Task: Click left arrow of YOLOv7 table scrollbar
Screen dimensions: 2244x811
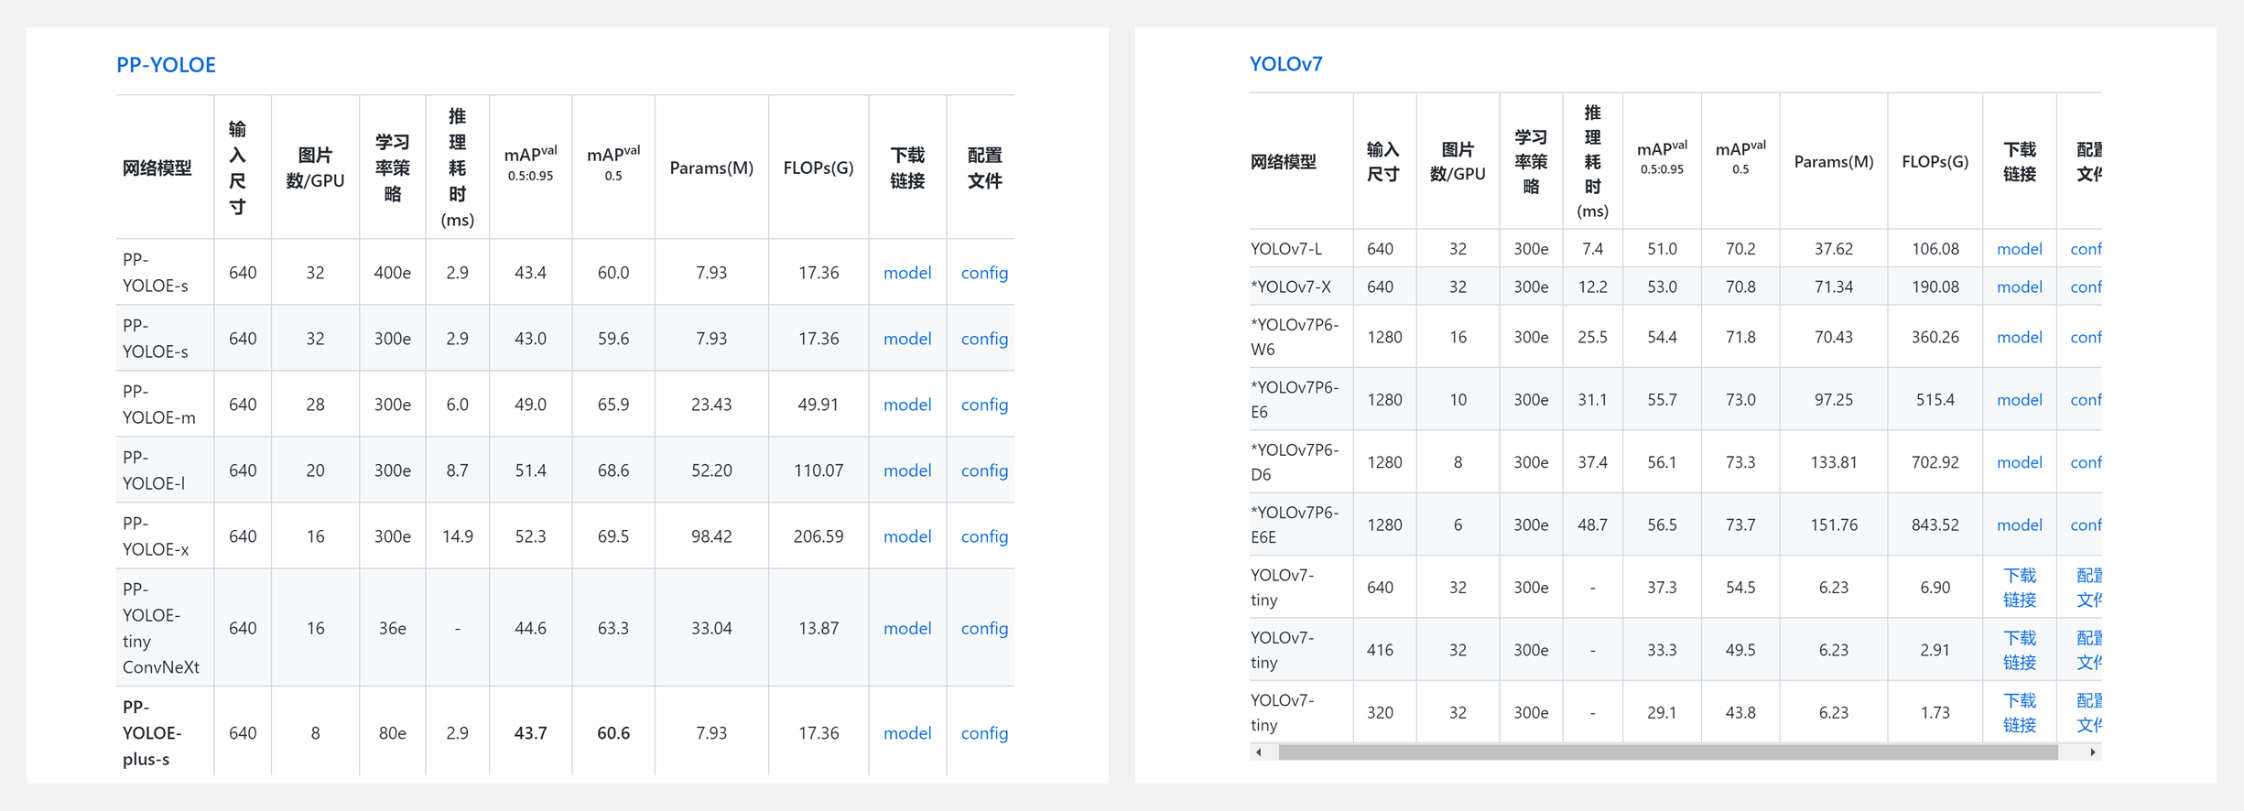Action: coord(1260,752)
